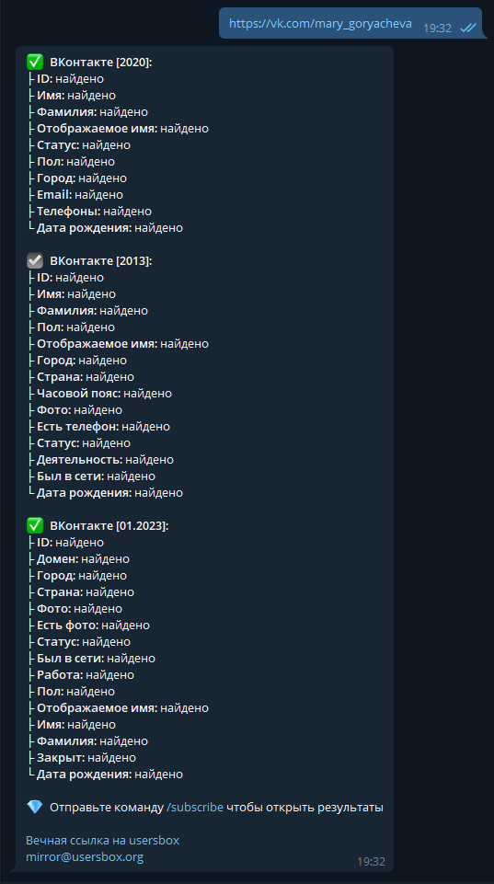Select the ВКонтакте [2020] heading text

coord(101,63)
